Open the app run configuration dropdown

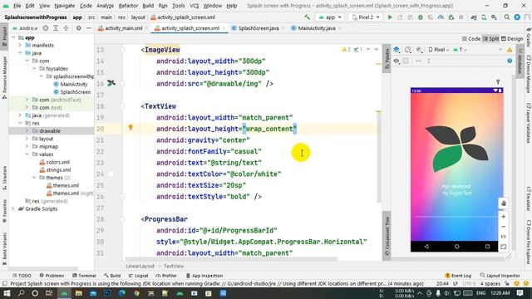pos(330,17)
